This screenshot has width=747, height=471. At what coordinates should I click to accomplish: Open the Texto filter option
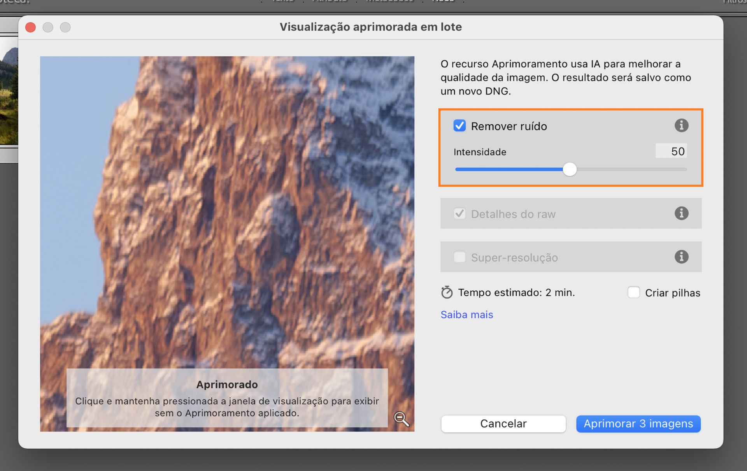[282, 2]
